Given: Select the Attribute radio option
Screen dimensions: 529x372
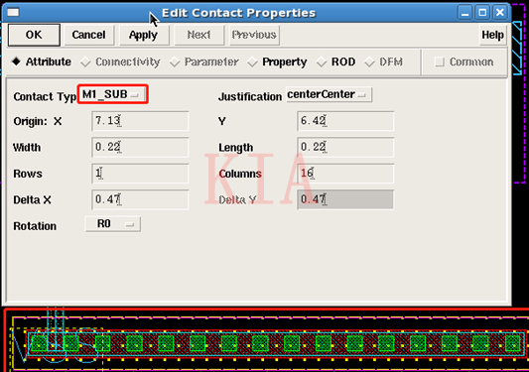Looking at the screenshot, I should tap(41, 62).
